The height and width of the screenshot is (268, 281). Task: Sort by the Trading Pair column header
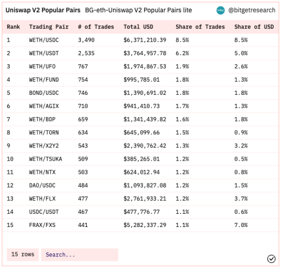point(49,27)
